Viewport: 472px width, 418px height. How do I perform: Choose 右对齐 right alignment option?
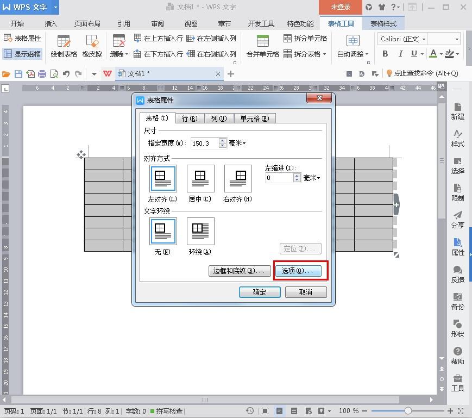[238, 179]
